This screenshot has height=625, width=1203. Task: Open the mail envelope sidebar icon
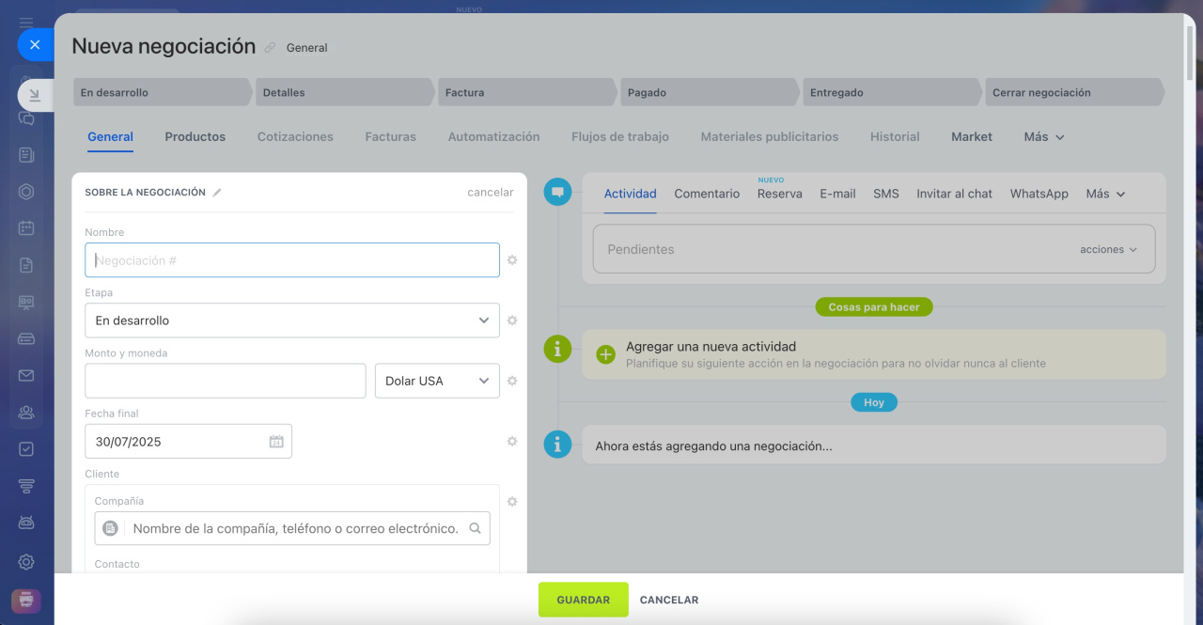coord(26,375)
